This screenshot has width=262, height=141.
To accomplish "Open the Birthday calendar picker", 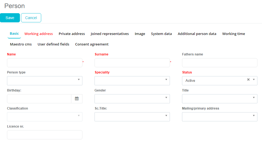I will click(x=77, y=99).
